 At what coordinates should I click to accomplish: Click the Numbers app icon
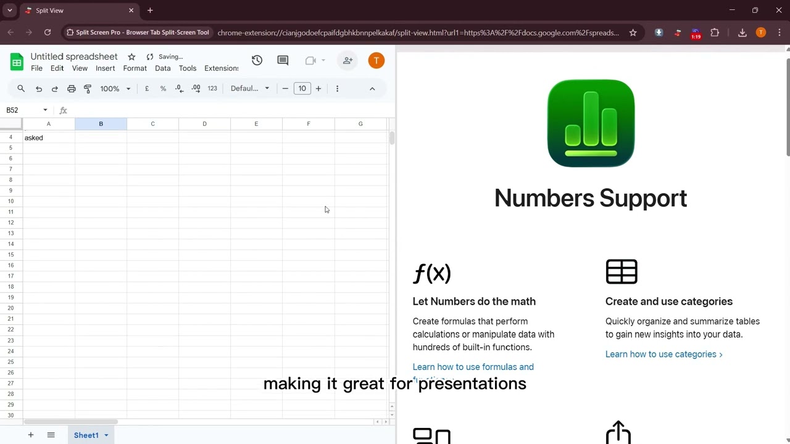(591, 123)
